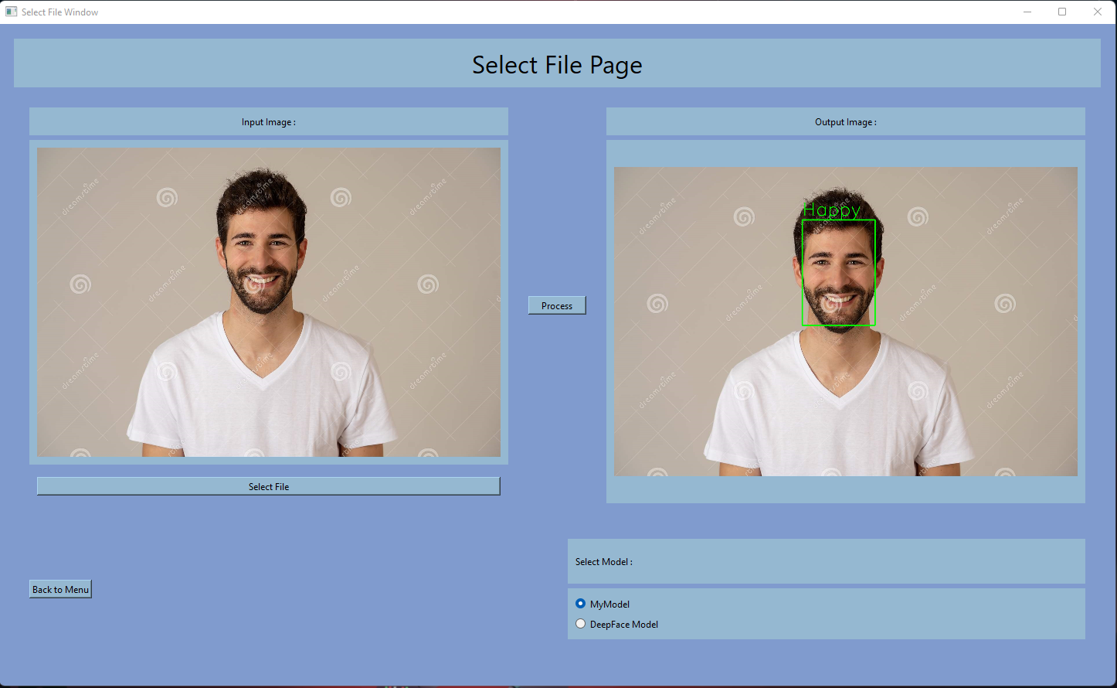Viewport: 1117px width, 688px height.
Task: Click the Output Image label bar
Action: (845, 121)
